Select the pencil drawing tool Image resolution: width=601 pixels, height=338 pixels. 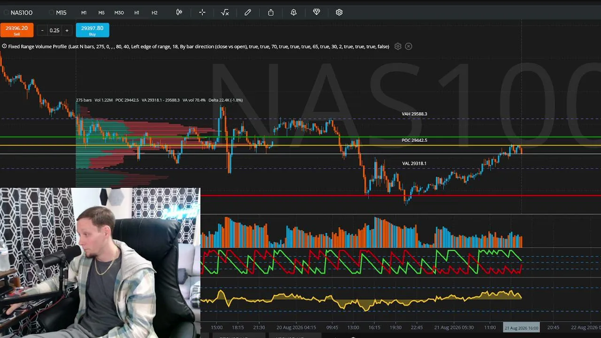248,12
